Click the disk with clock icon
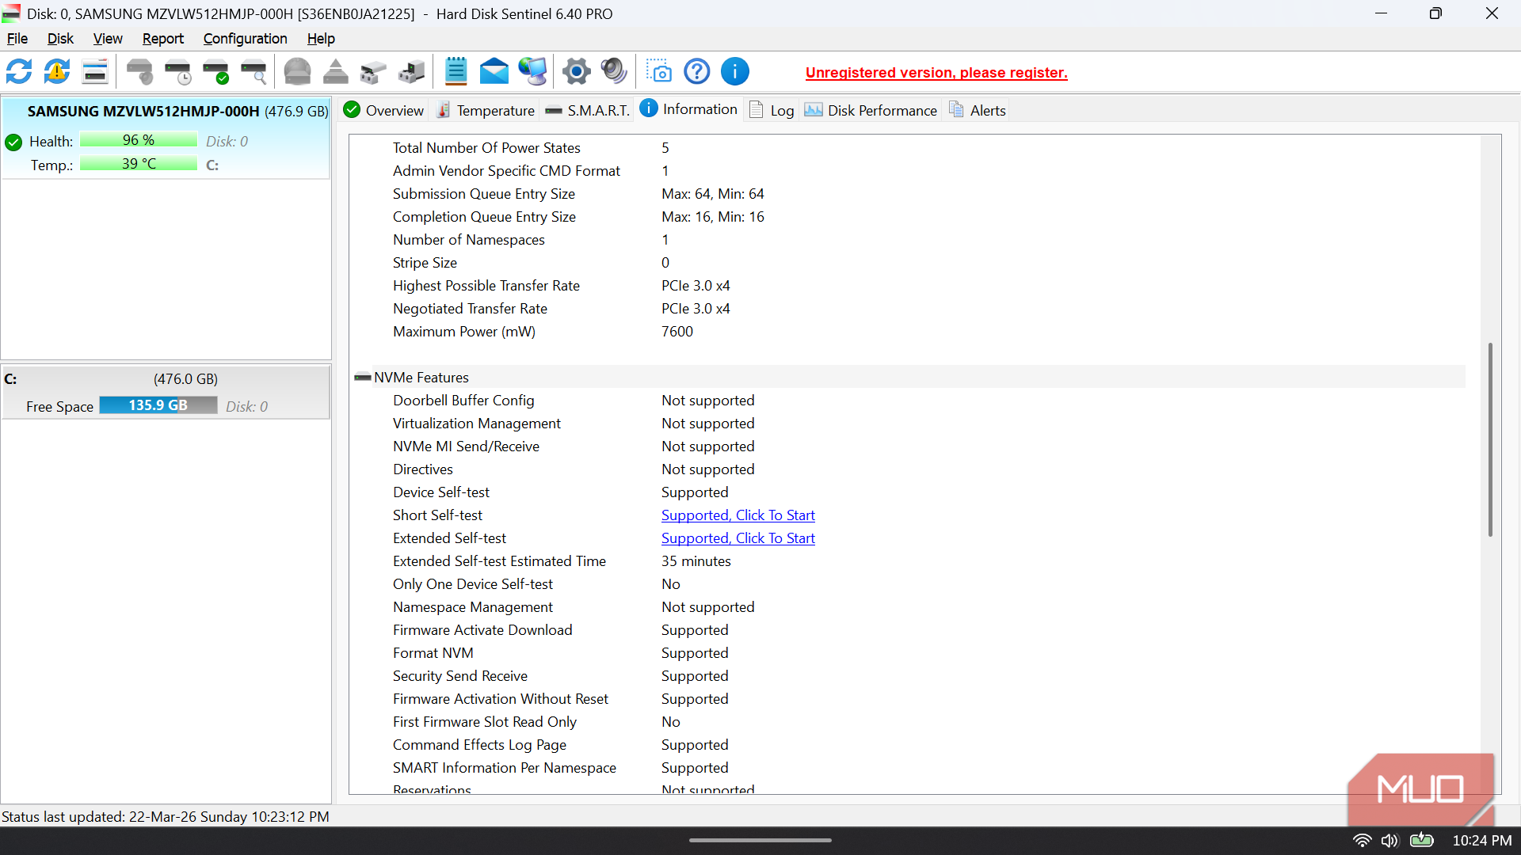 point(178,72)
